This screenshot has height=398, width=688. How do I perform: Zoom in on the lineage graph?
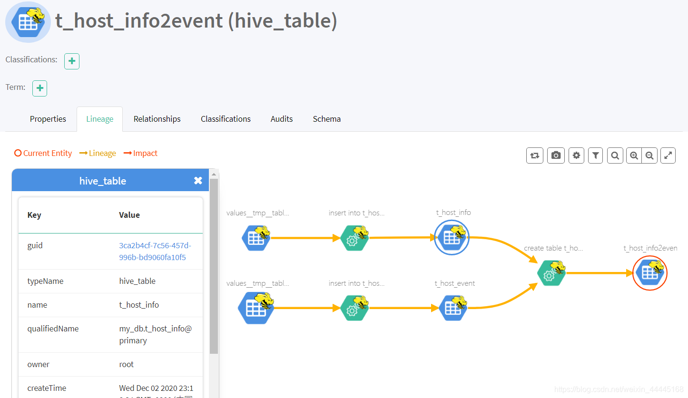click(x=634, y=155)
